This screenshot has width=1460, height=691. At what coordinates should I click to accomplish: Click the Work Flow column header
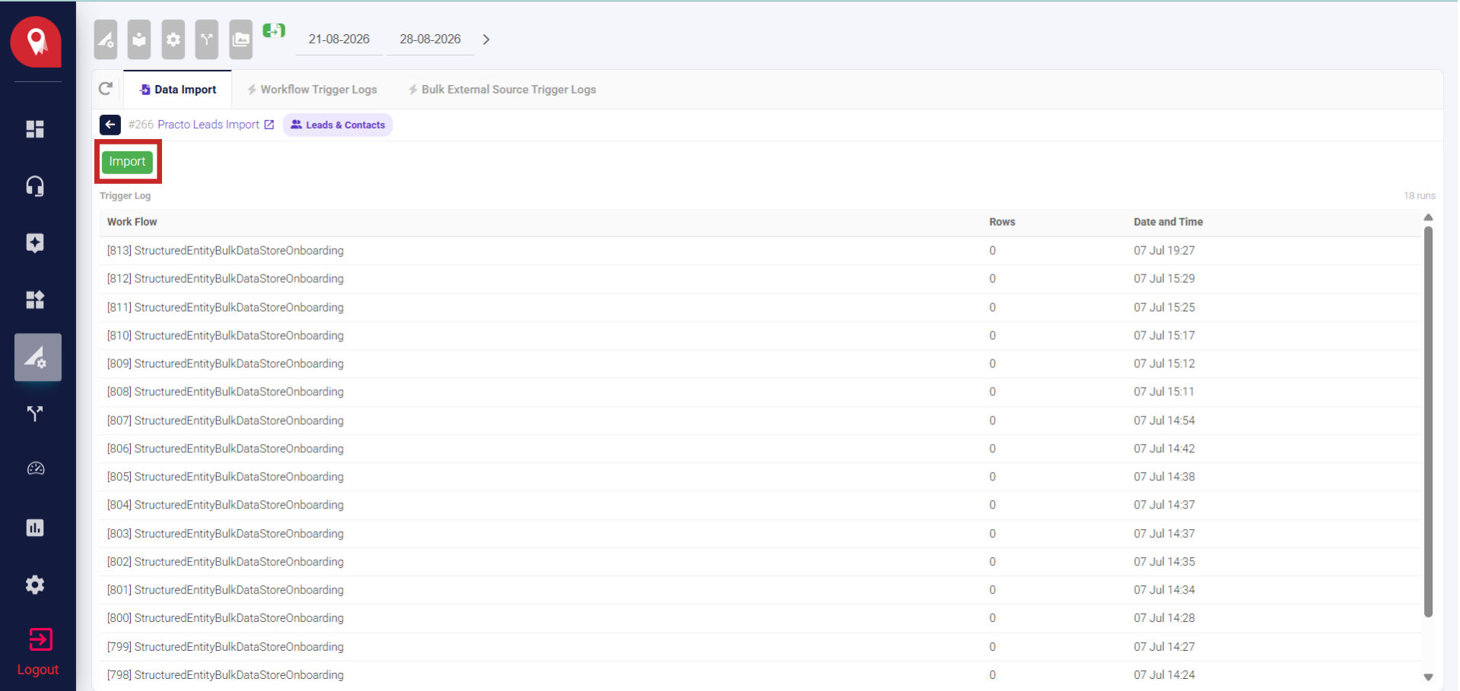coord(132,222)
